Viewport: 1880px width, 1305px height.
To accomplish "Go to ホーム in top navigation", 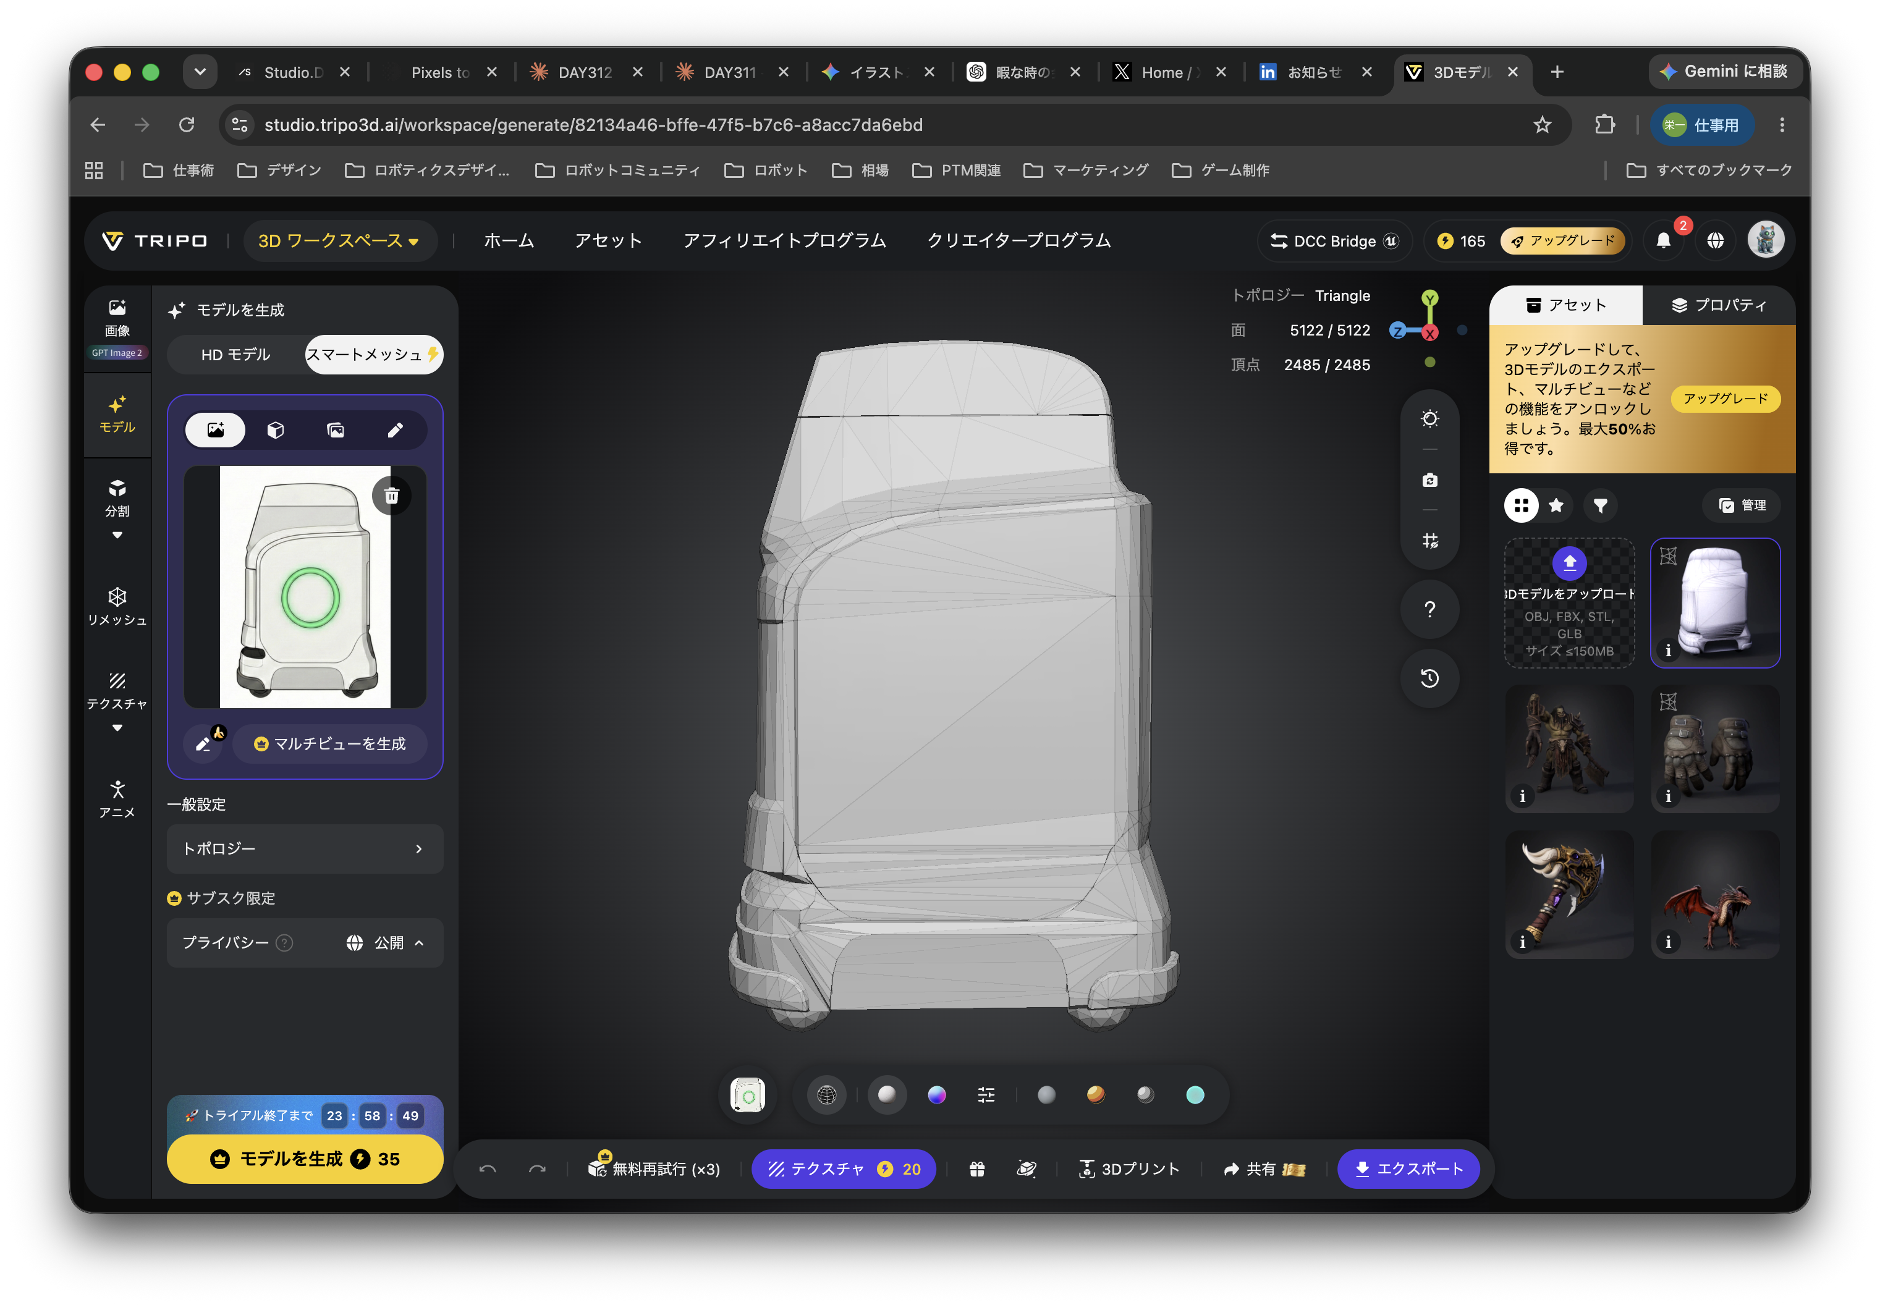I will [509, 240].
